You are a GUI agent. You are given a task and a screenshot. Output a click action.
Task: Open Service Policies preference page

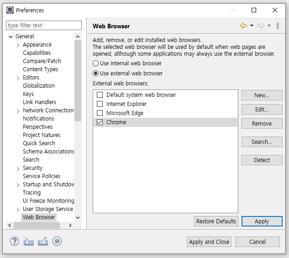tap(42, 176)
